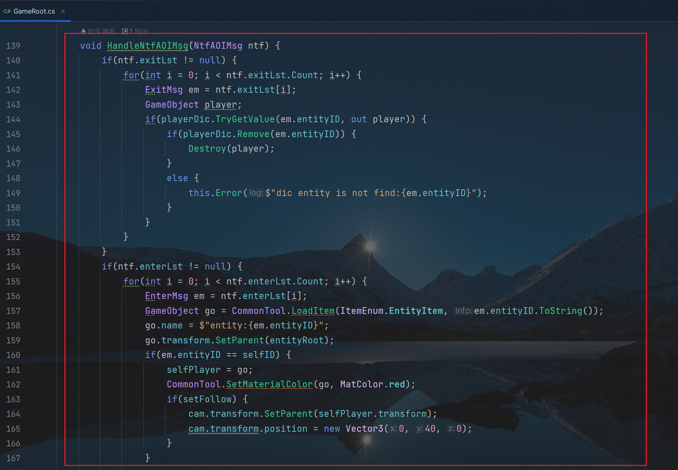This screenshot has width=678, height=470.
Task: Click line number 139 in the gutter
Action: pos(13,46)
